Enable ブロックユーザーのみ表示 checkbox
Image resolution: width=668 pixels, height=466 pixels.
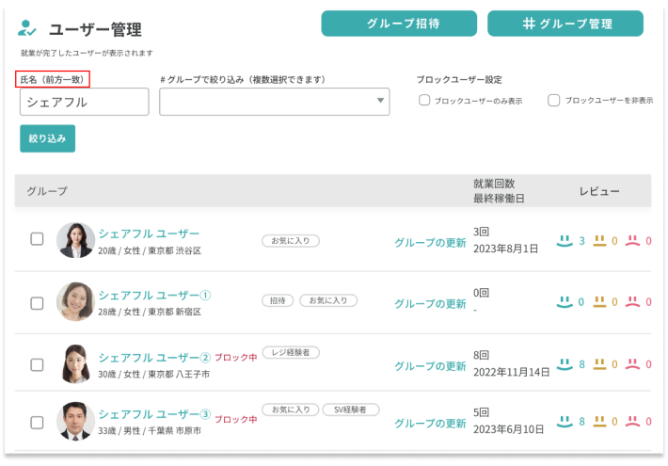[424, 101]
